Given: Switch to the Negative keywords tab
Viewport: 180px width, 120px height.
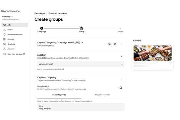Looking at the screenshot, I should (103, 95).
